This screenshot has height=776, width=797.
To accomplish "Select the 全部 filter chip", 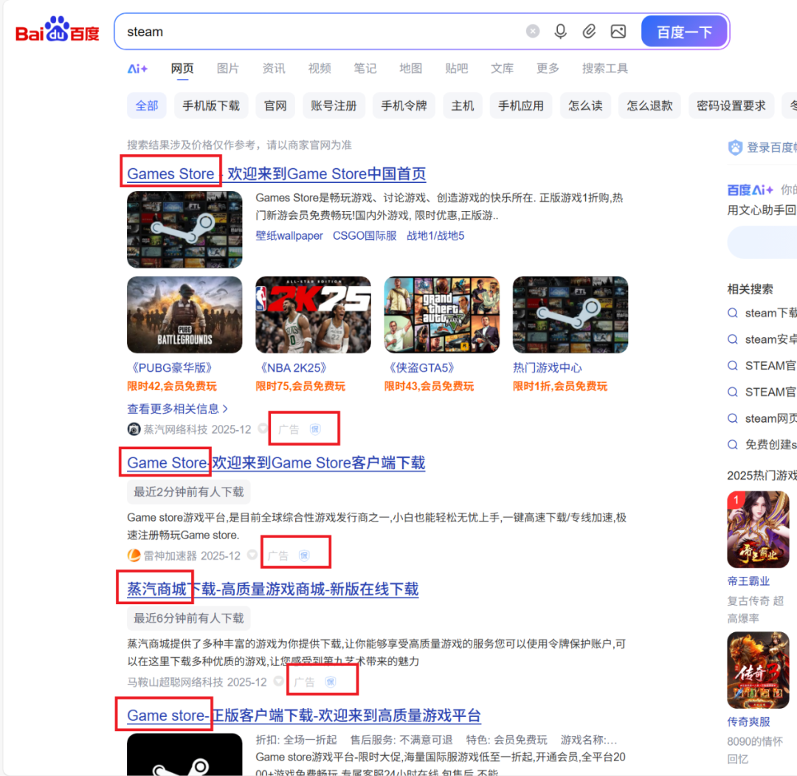I will pos(147,105).
